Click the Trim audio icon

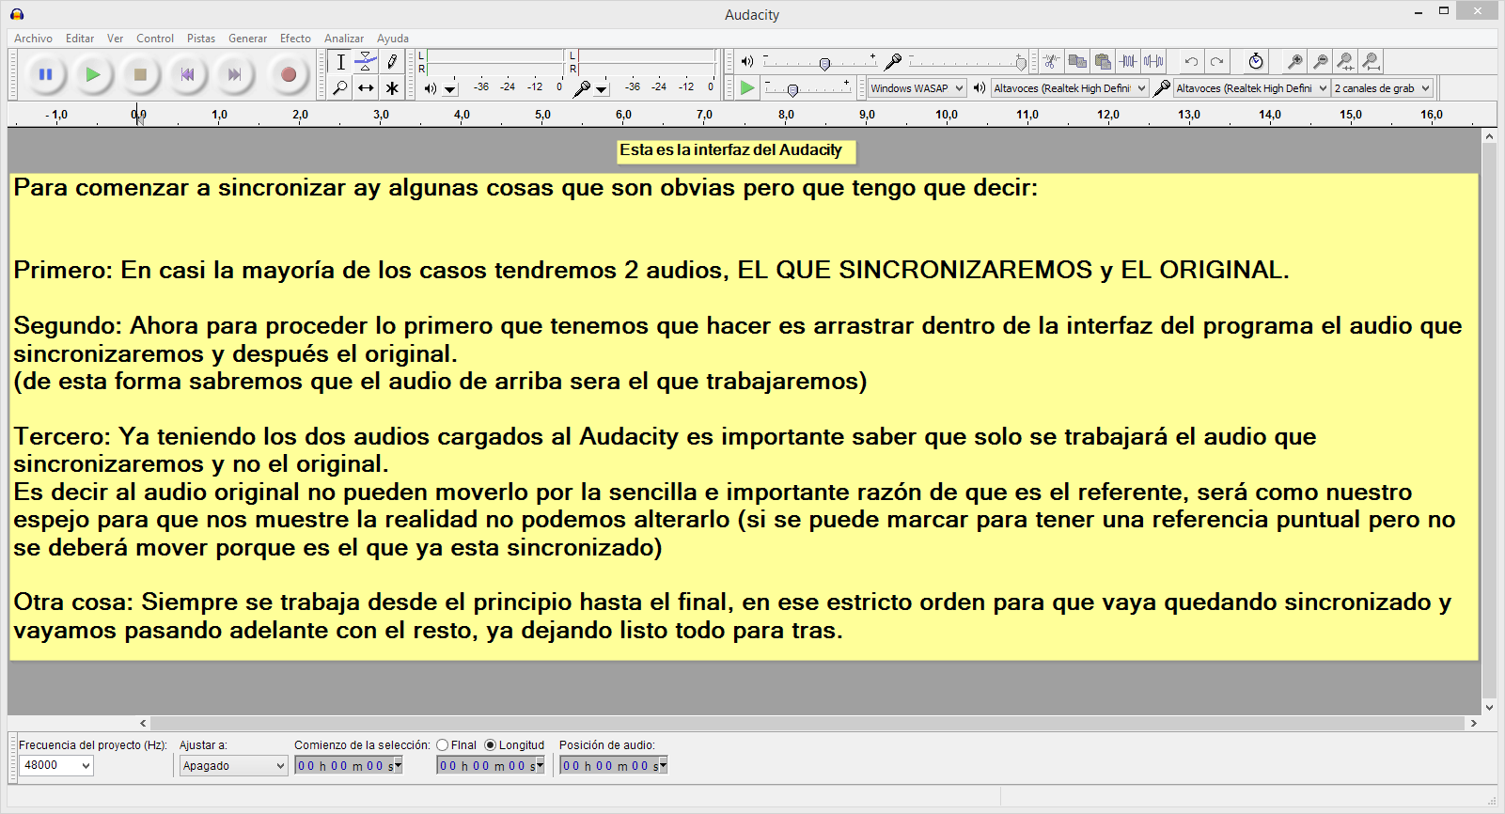[x=1128, y=61]
